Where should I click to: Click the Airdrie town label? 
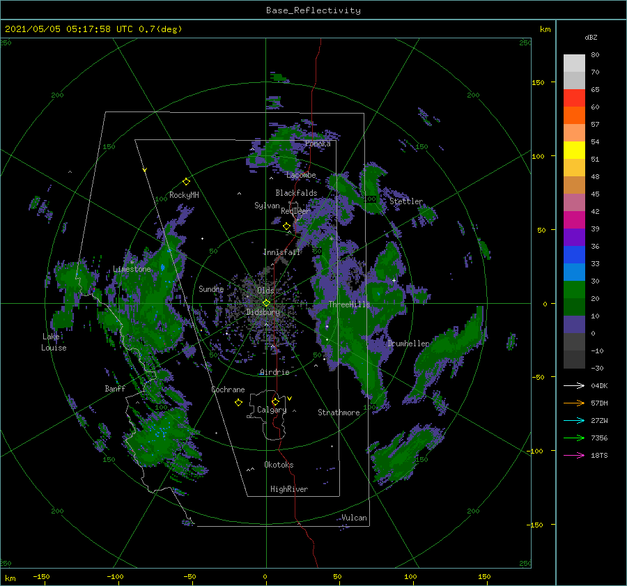pyautogui.click(x=274, y=372)
